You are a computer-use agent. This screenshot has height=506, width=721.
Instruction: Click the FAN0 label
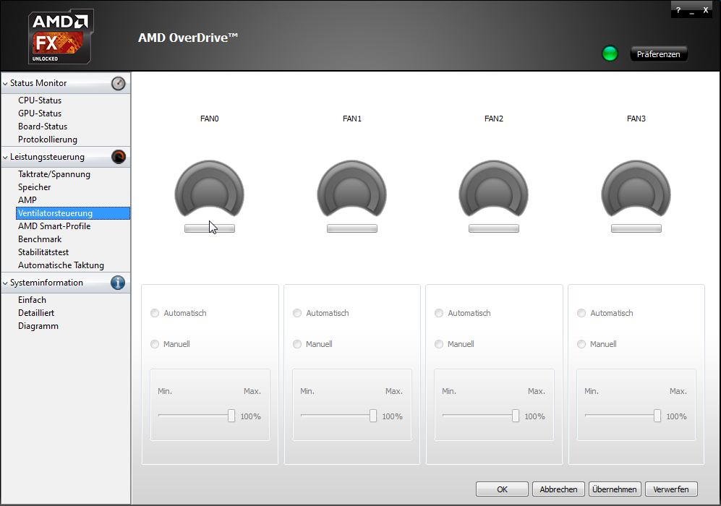209,119
